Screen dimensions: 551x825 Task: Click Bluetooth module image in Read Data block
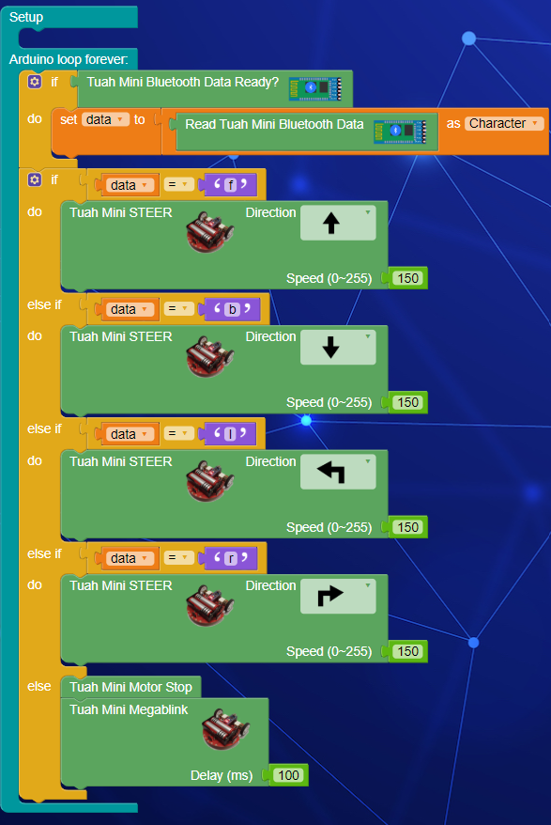tap(400, 131)
